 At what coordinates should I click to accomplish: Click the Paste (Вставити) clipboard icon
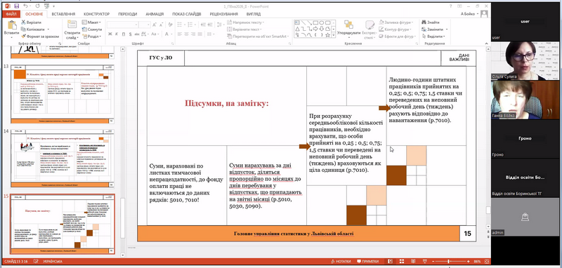pyautogui.click(x=11, y=25)
